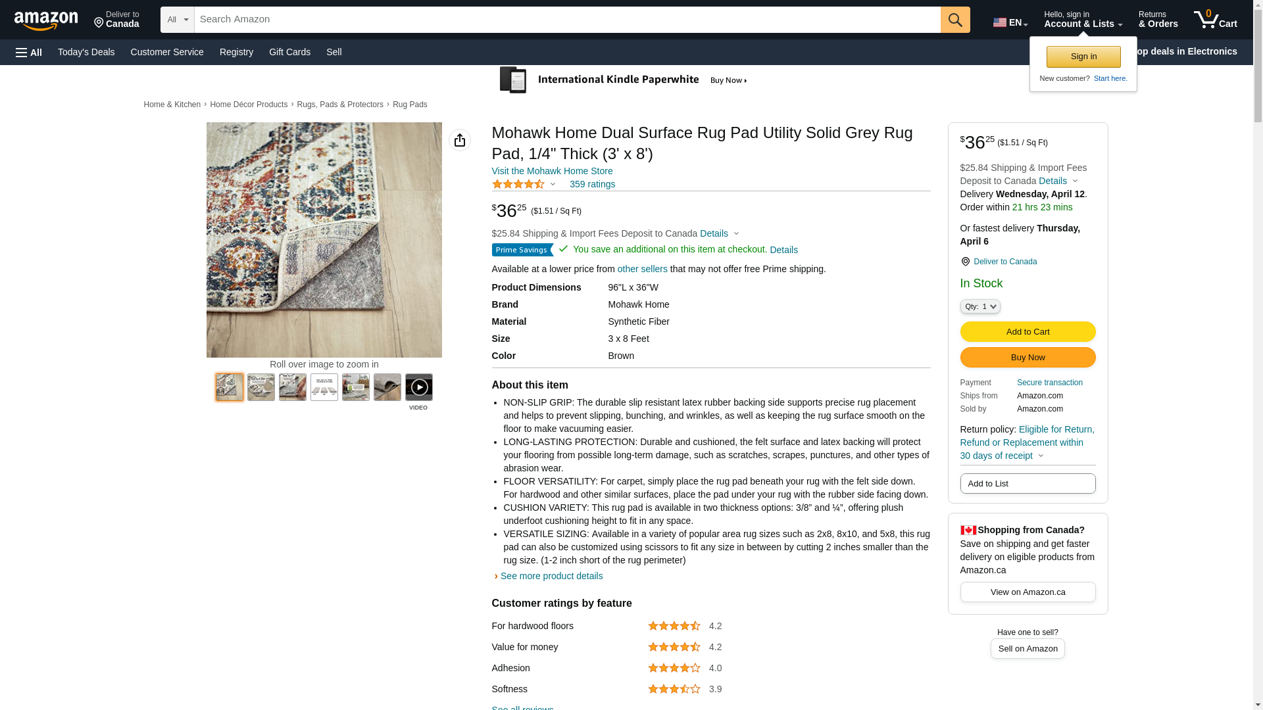
Task: Visit the Mohawk Home Store link
Action: tap(552, 171)
